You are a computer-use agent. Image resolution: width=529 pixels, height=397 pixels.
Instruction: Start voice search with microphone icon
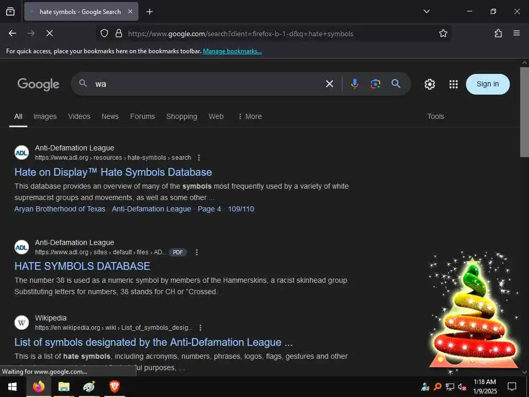[x=354, y=84]
